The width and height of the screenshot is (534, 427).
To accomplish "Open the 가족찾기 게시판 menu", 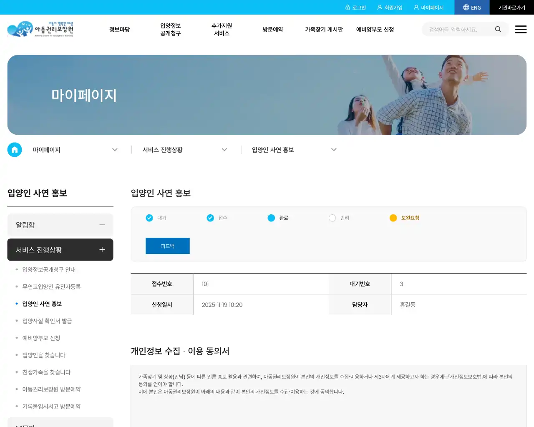I will click(x=324, y=29).
